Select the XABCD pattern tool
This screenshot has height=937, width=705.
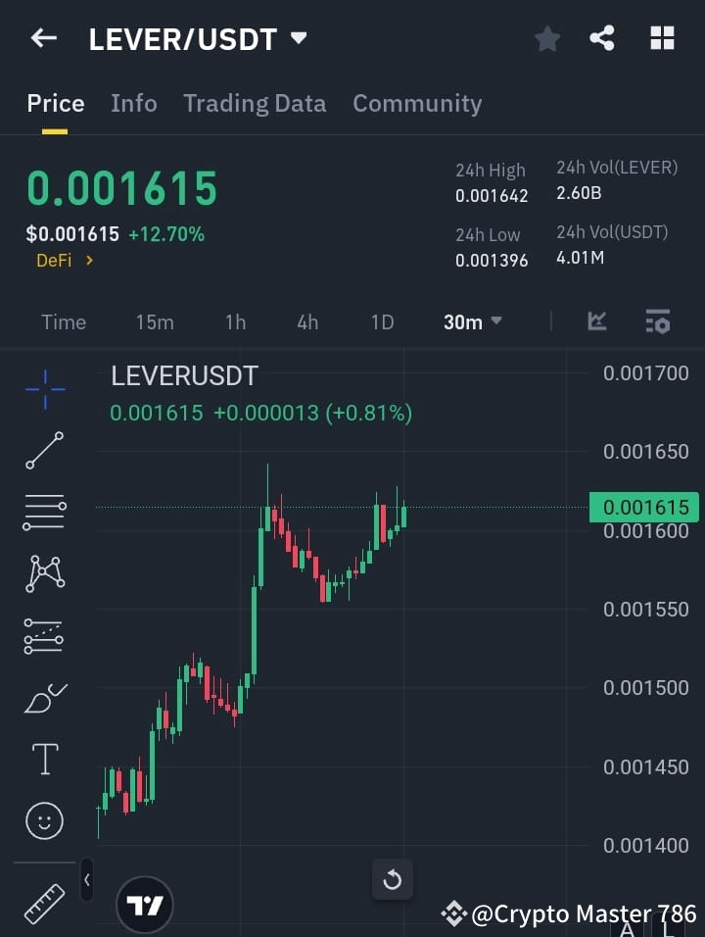click(x=45, y=573)
